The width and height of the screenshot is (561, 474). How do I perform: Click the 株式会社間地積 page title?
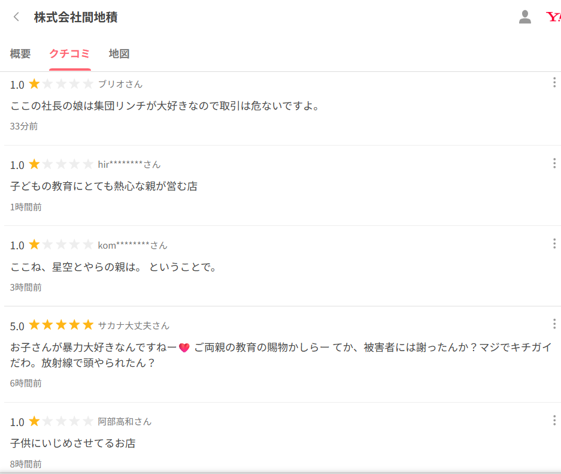(75, 17)
